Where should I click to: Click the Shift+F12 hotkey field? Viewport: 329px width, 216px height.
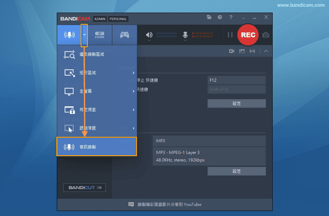coord(237,90)
